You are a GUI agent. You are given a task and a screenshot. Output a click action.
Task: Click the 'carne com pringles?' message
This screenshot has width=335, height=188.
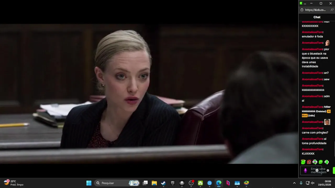click(315, 133)
